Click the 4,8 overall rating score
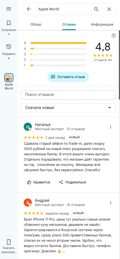The height and width of the screenshot is (259, 120). 103,47
